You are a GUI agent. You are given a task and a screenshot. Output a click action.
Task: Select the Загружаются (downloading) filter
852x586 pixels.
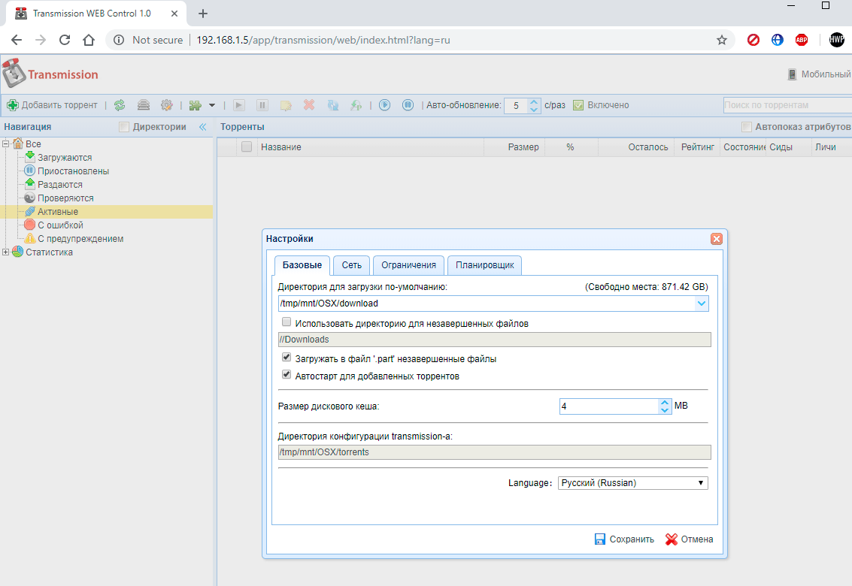coord(65,158)
